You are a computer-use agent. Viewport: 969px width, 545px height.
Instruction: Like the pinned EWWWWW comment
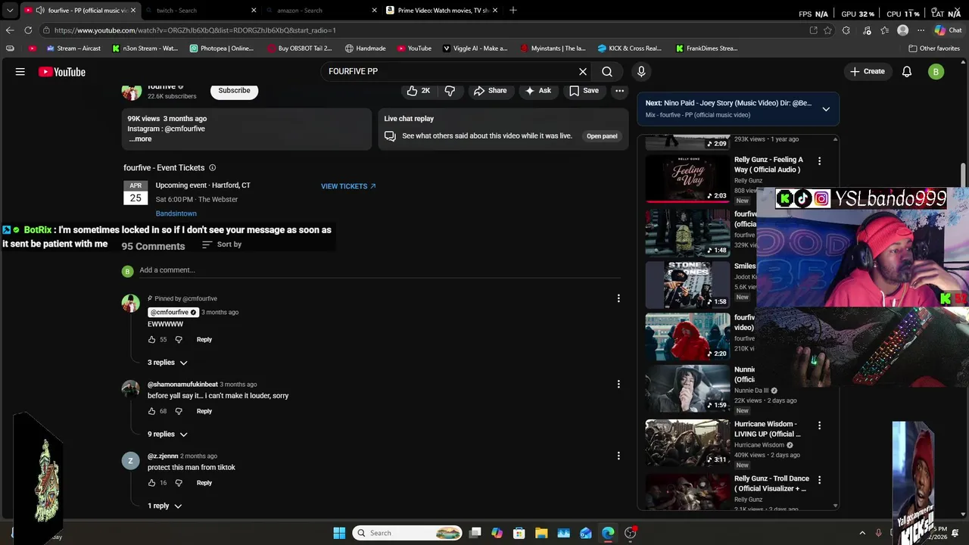pyautogui.click(x=151, y=339)
